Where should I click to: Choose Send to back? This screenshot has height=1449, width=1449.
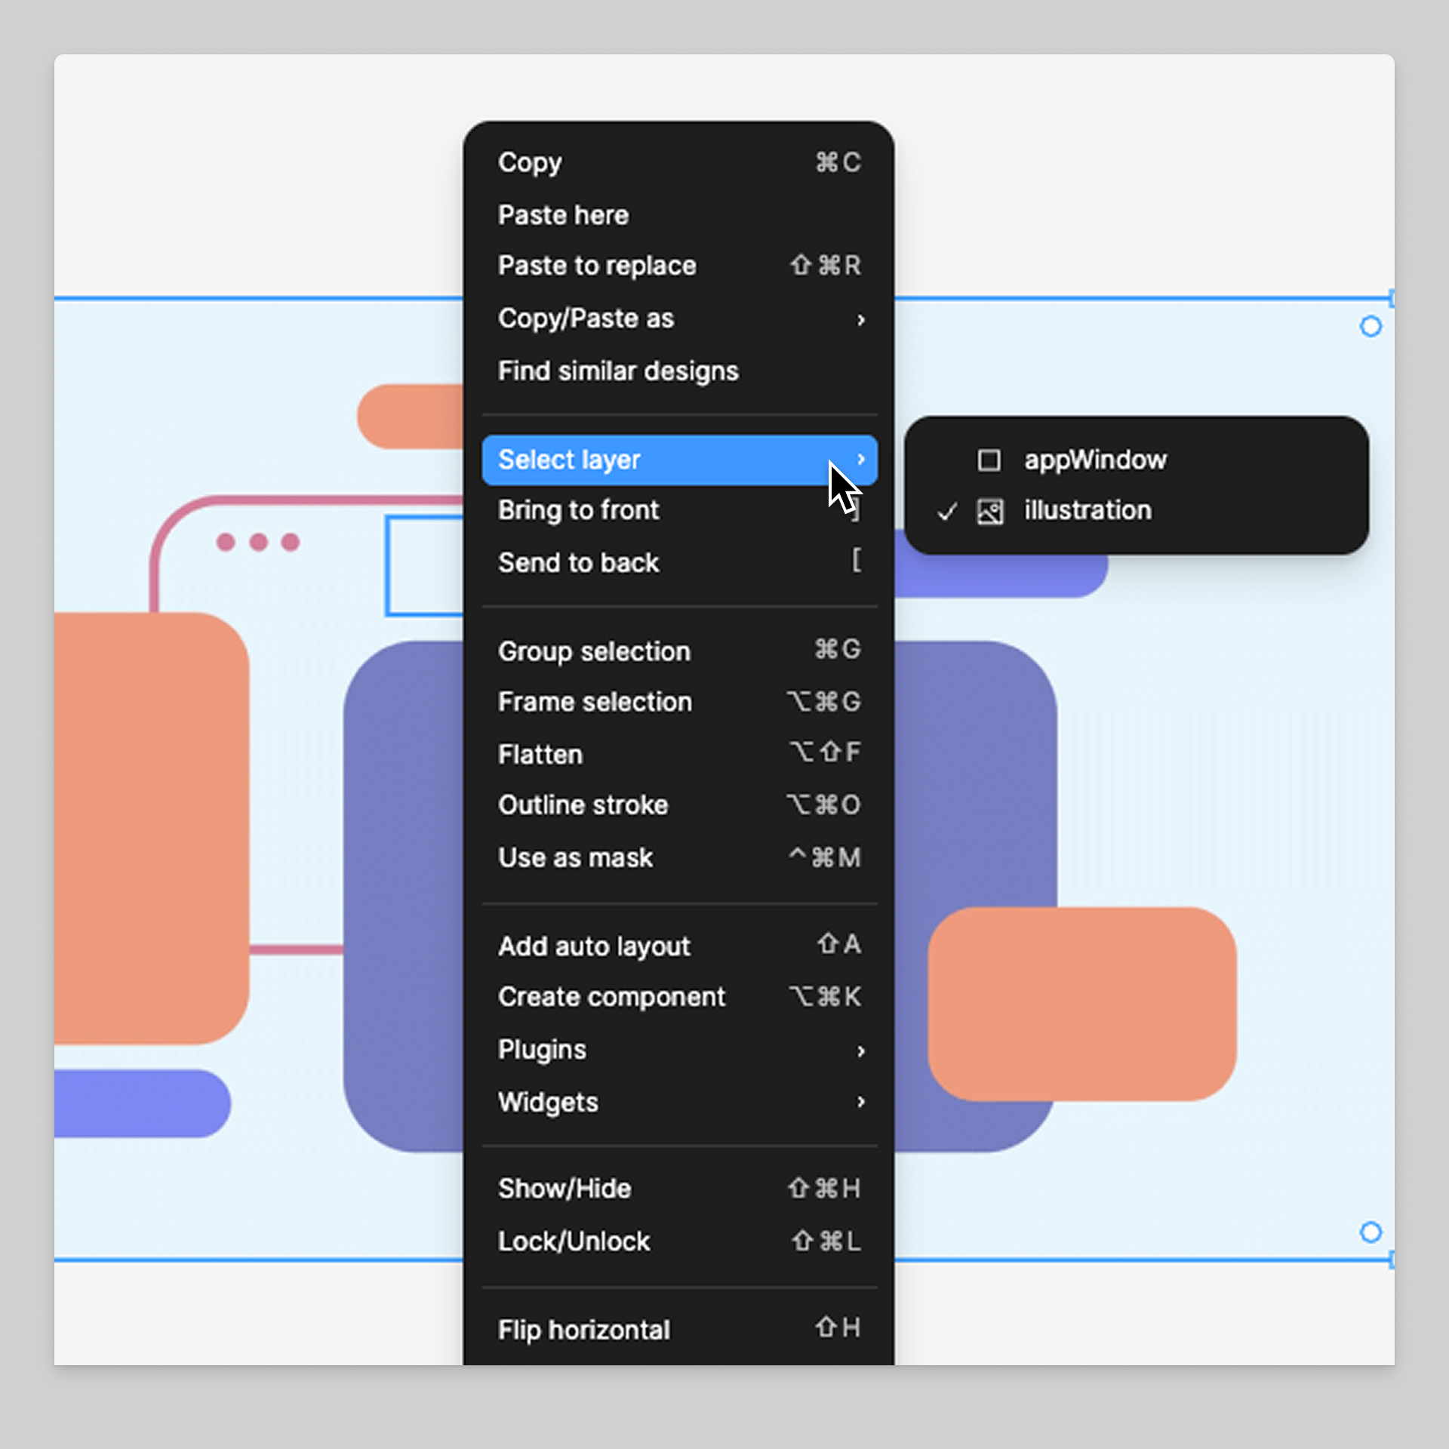[x=578, y=563]
